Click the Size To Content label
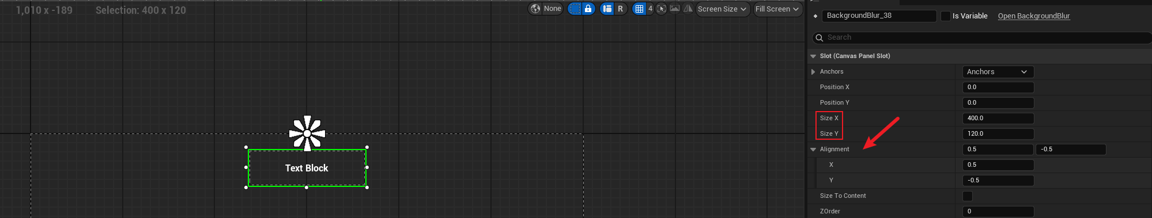Screen dimensions: 1152x218 (843, 196)
